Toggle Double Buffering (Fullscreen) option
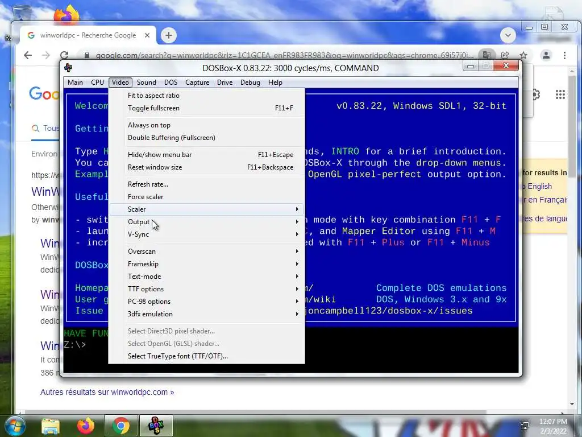 click(x=206, y=138)
